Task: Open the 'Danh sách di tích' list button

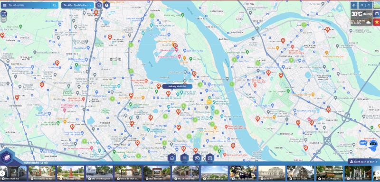Action: (364, 162)
